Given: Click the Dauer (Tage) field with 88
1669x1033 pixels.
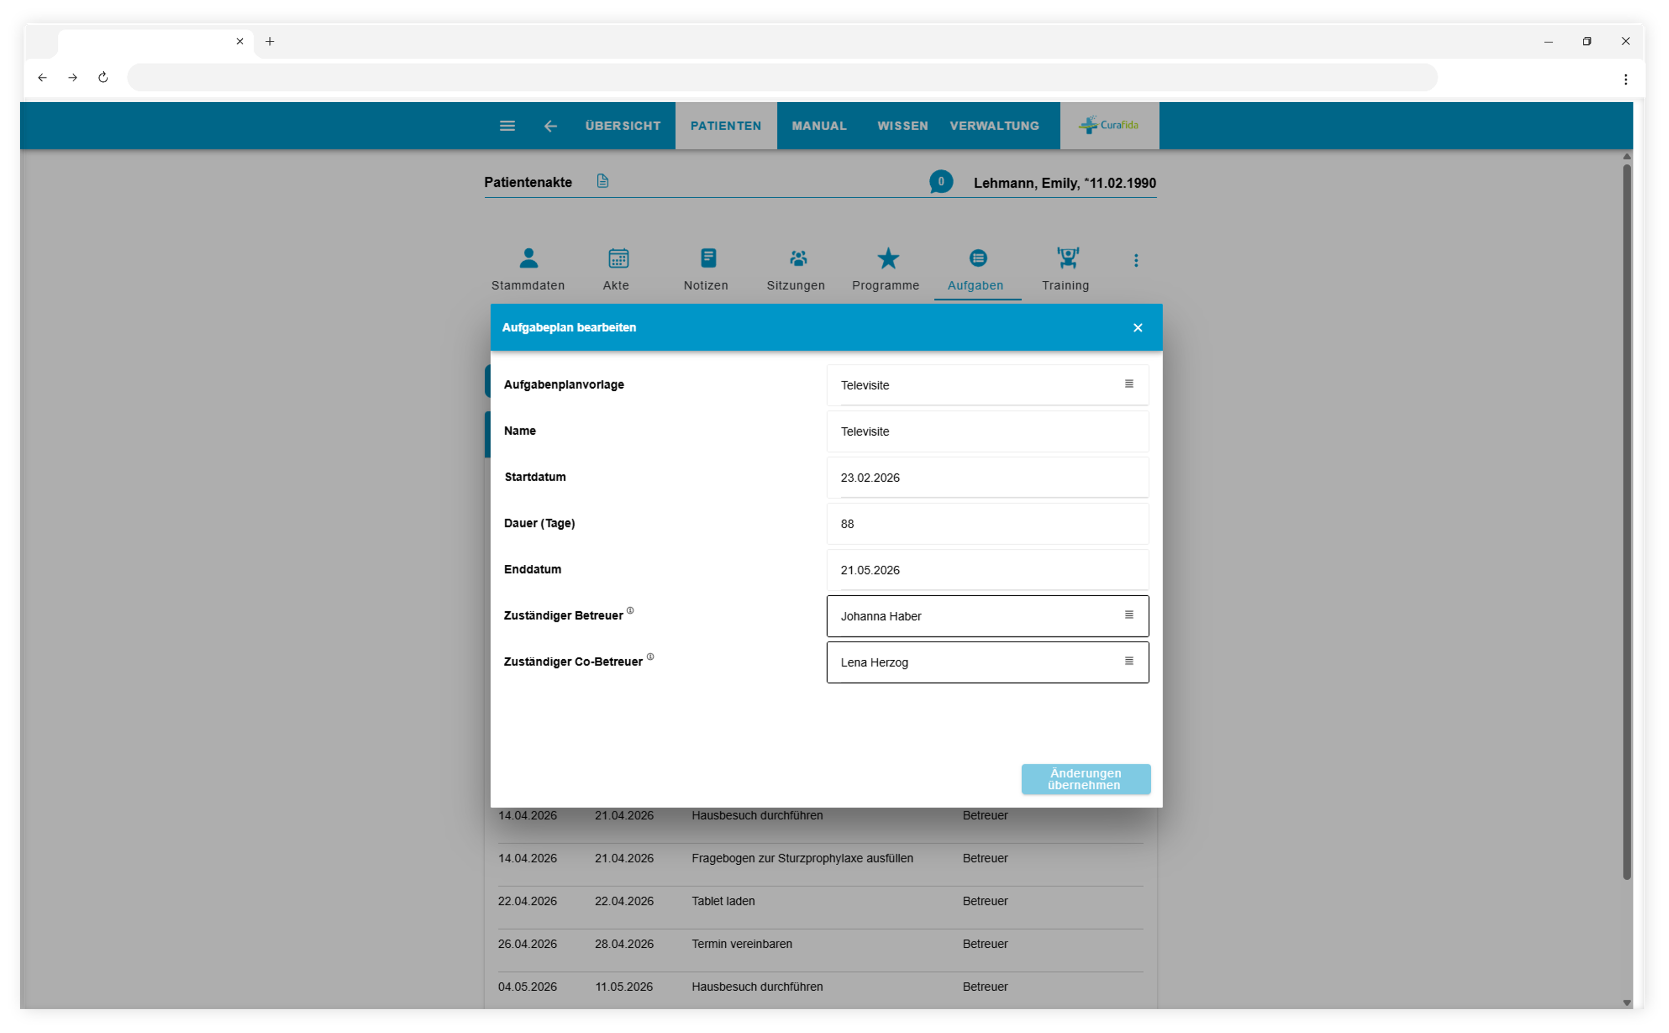Looking at the screenshot, I should point(987,523).
